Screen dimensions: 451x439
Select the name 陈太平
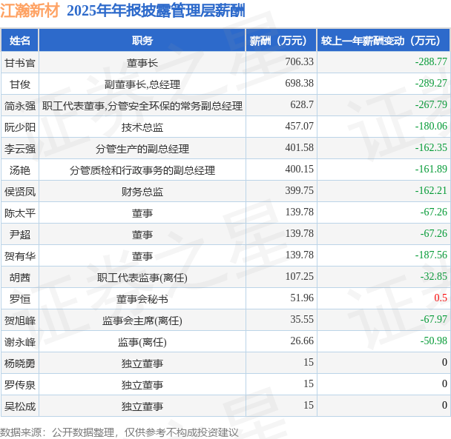click(20, 213)
